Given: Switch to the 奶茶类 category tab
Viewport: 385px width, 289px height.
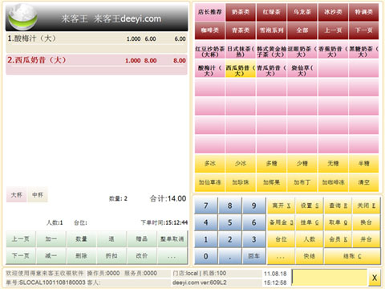Looking at the screenshot, I should tap(241, 12).
